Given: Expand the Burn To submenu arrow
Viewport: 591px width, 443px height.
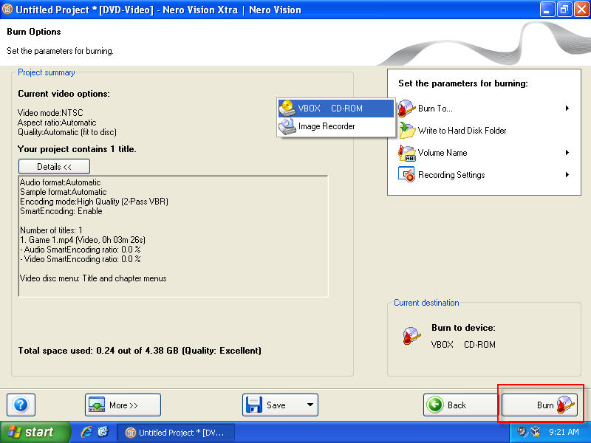Looking at the screenshot, I should point(567,109).
